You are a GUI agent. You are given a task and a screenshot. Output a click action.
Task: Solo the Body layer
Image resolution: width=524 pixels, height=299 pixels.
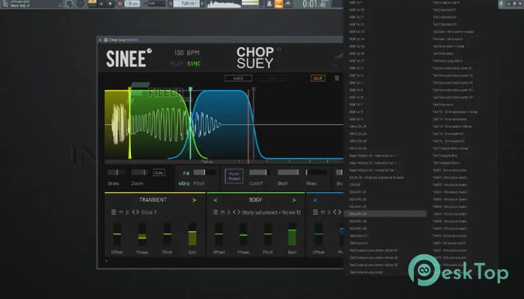click(229, 212)
